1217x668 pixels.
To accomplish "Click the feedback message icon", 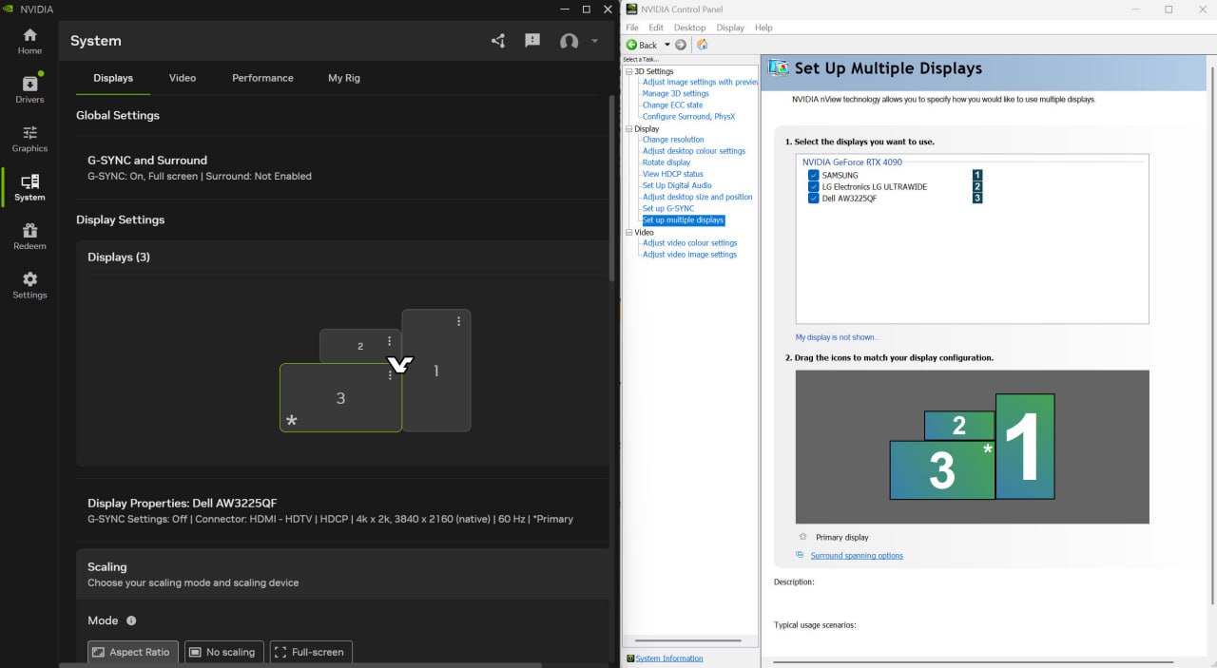I will coord(532,41).
